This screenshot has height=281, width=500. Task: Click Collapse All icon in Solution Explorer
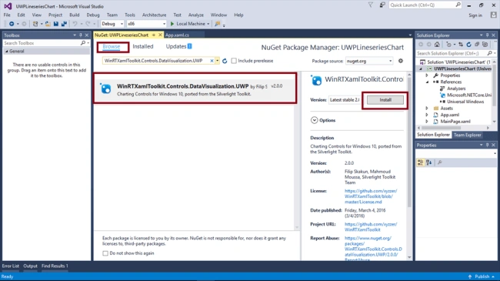477,45
